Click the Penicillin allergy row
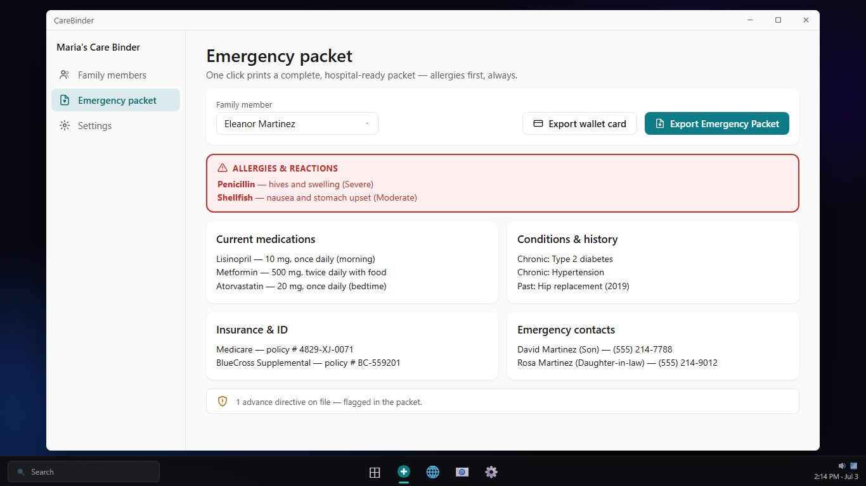The width and height of the screenshot is (866, 486). click(x=295, y=184)
